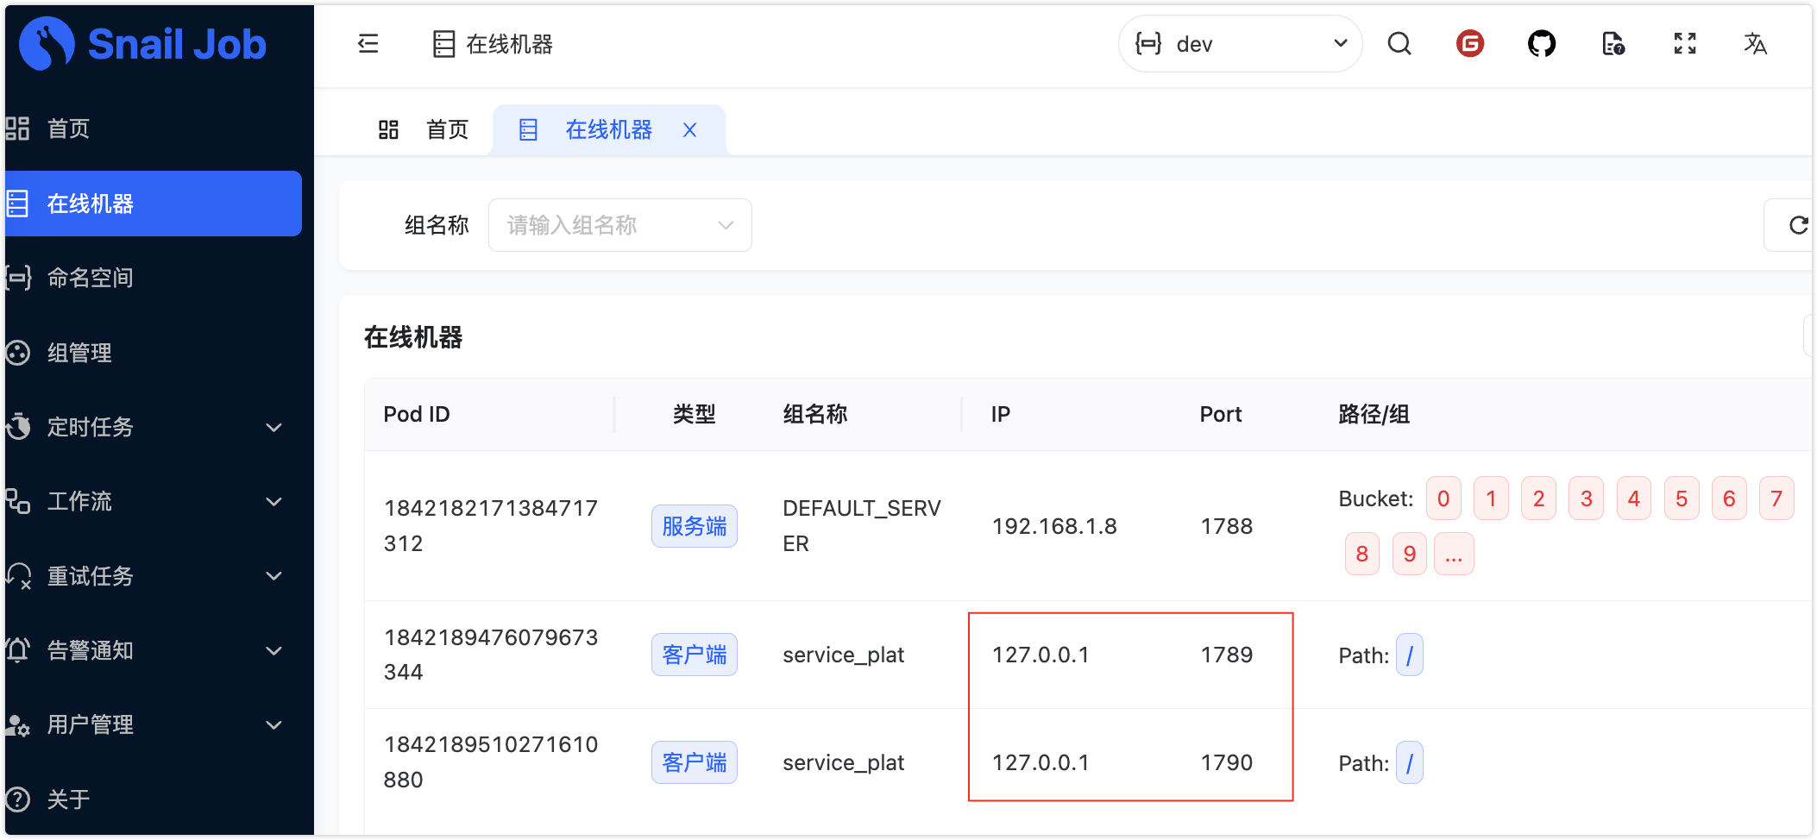
Task: Go to 命名空间 in the sidebar
Action: tap(91, 278)
